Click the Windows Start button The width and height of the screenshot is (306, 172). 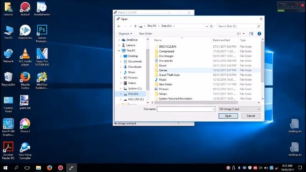pos(5,168)
